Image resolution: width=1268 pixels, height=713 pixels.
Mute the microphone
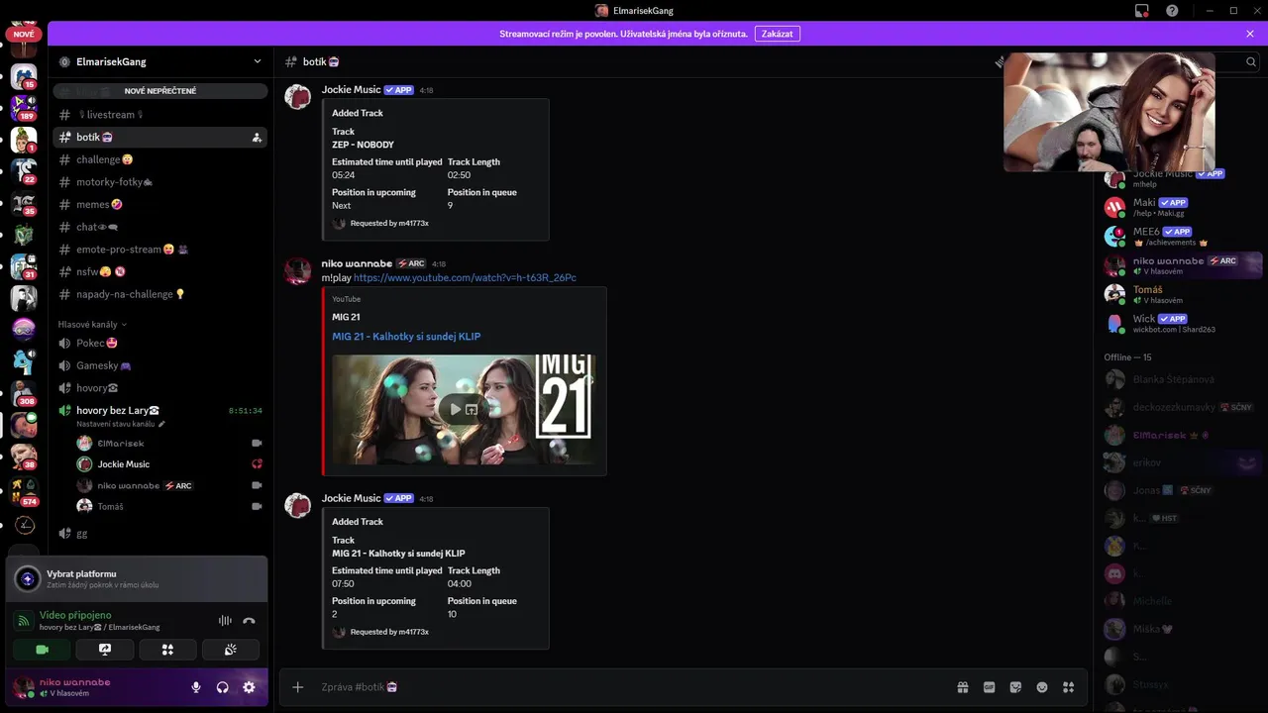(196, 687)
